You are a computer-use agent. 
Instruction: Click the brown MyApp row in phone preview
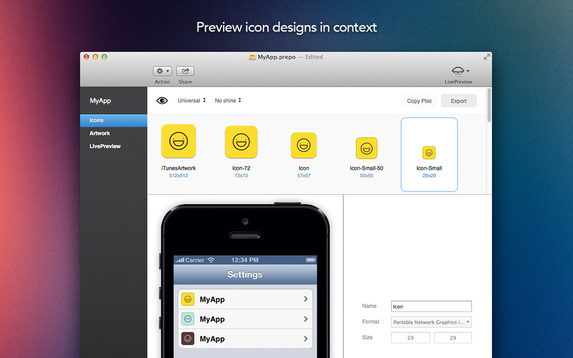point(245,339)
